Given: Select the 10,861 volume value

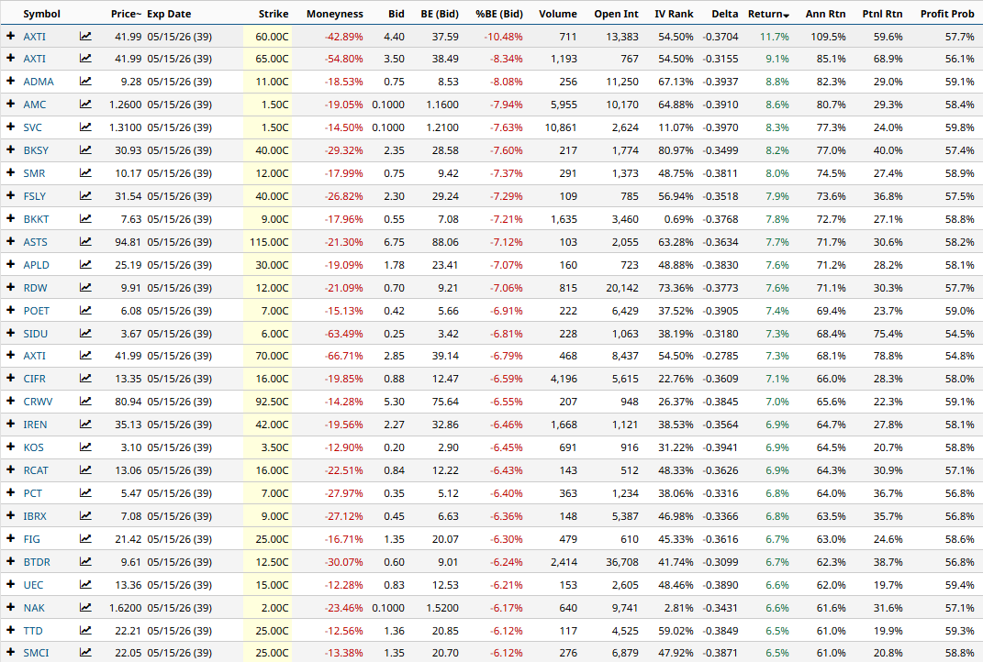Looking at the screenshot, I should [x=561, y=127].
